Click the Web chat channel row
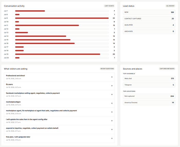Viewport: 180px width, 147px height. click(149, 79)
